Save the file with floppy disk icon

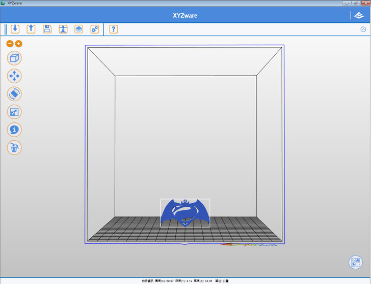(47, 29)
